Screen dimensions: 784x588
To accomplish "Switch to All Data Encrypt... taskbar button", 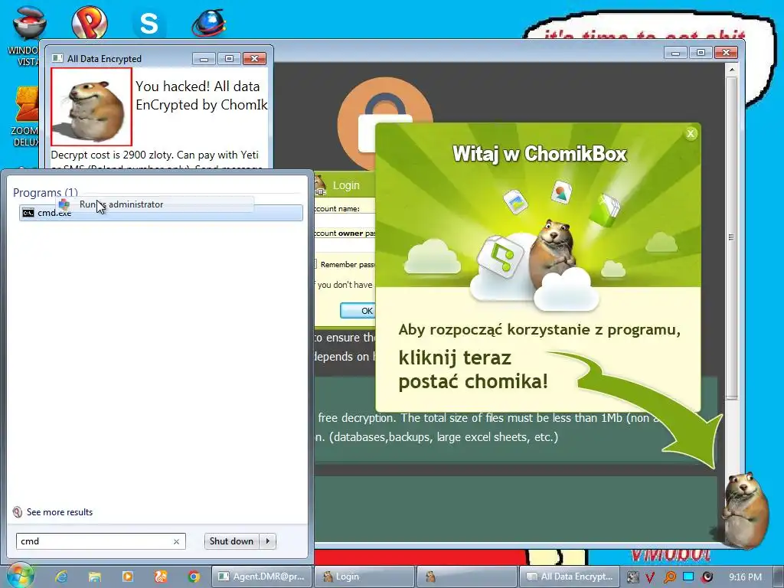I will point(570,577).
